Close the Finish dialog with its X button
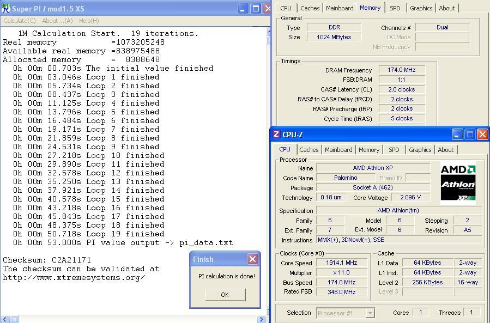The image size is (490, 323). (252, 259)
